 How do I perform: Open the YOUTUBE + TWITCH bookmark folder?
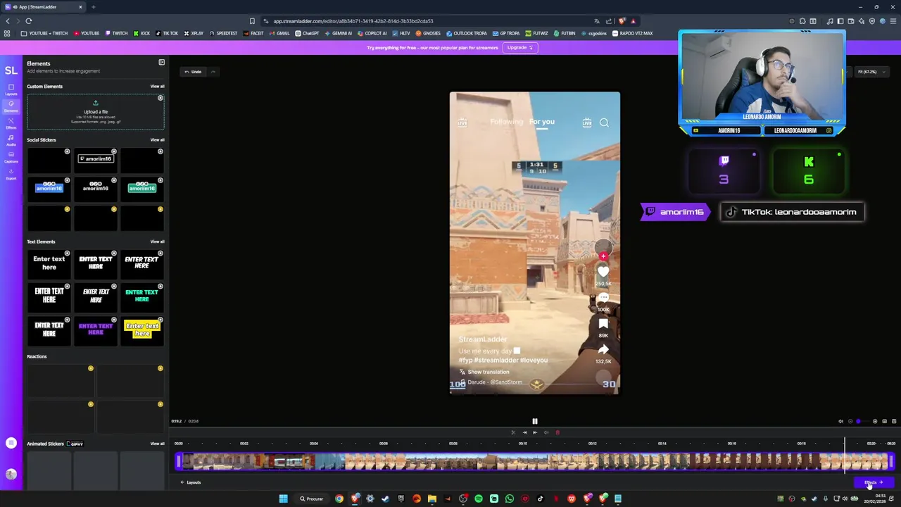pos(44,33)
